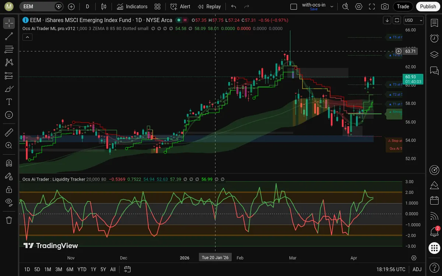Create a new Alert
The image size is (442, 276).
(180, 6)
